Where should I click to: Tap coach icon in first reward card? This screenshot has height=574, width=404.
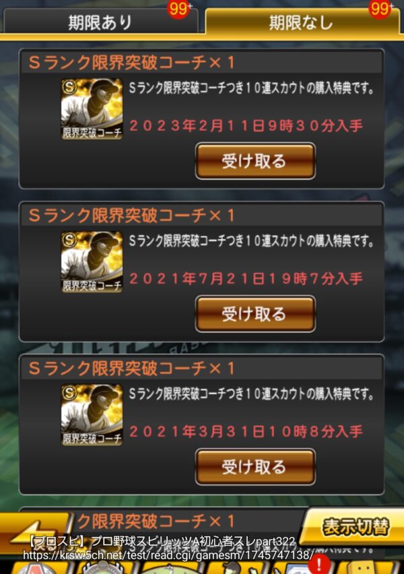pos(92,108)
